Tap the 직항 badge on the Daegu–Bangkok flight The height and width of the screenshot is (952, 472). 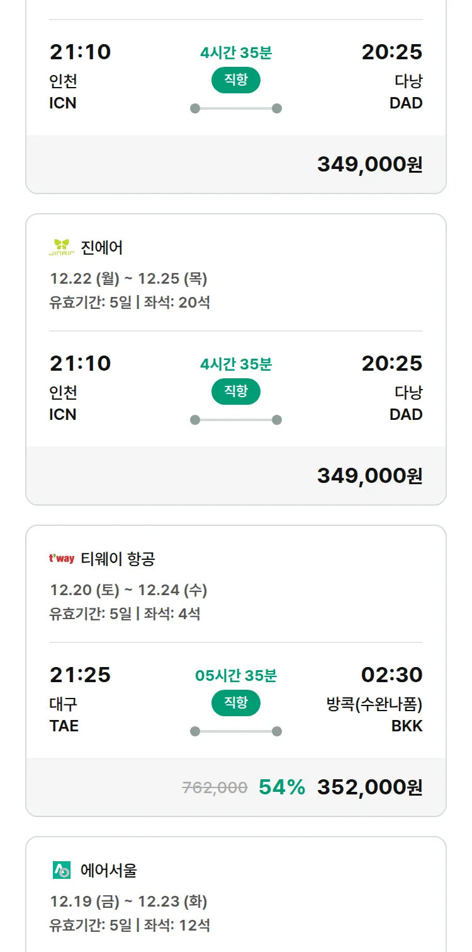[x=235, y=703]
